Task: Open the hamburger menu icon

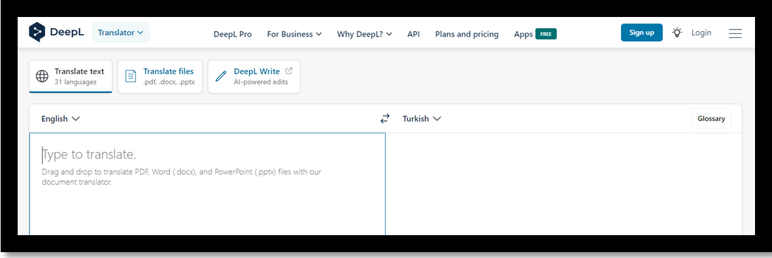Action: pos(735,33)
